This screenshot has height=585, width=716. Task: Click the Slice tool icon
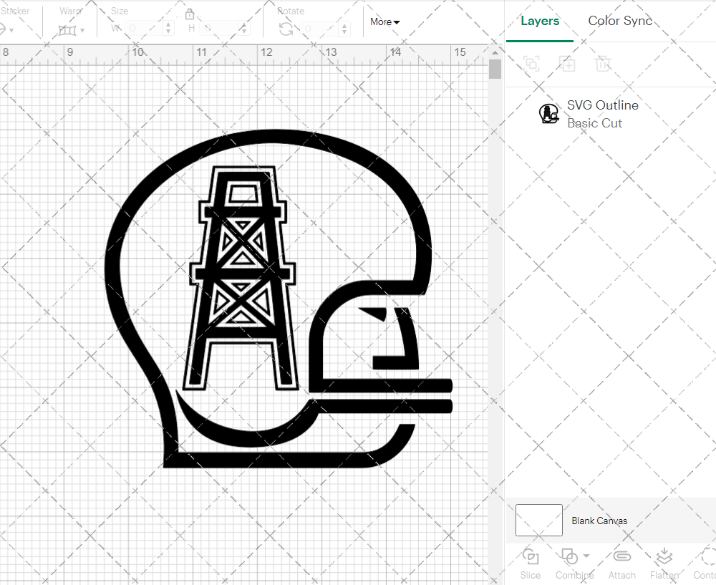pos(531,557)
